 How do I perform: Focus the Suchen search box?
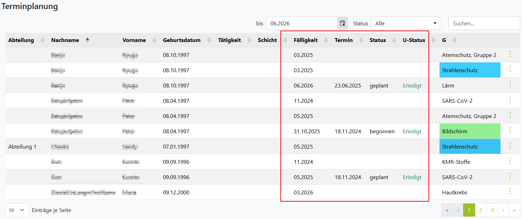tap(484, 23)
